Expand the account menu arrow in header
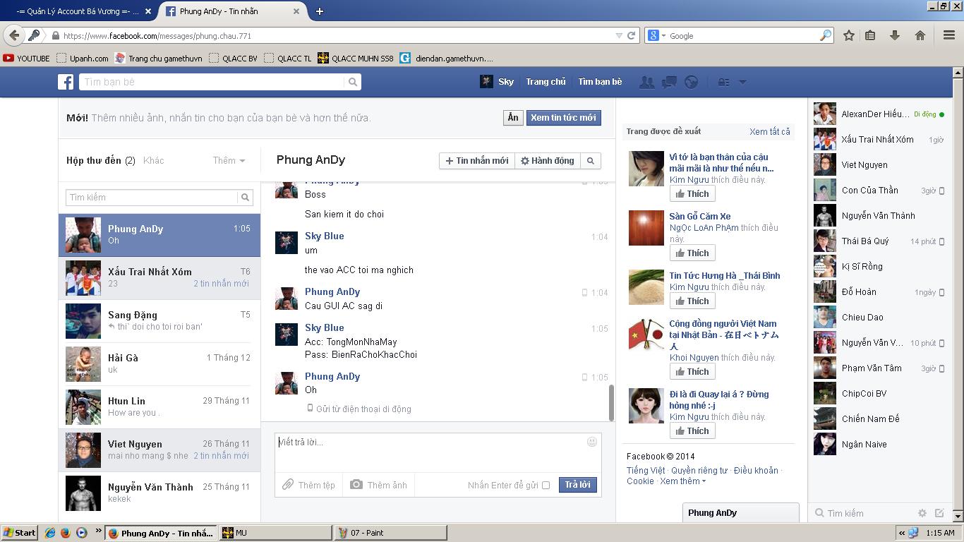The width and height of the screenshot is (964, 542). pos(742,82)
